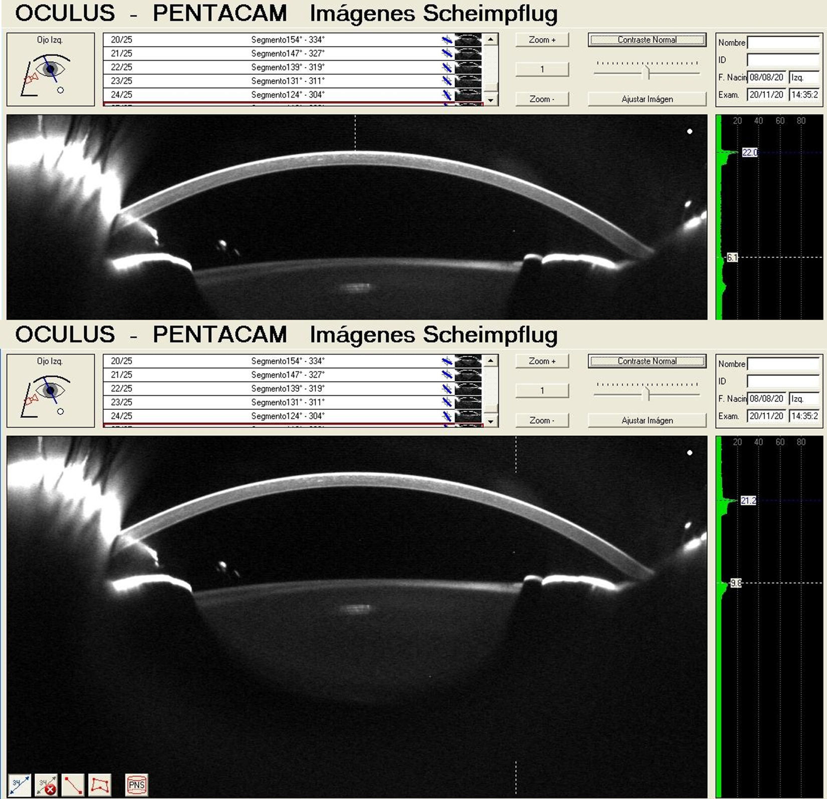
Task: Click the blue angle icon on bottom panel row 20/25
Action: point(447,361)
